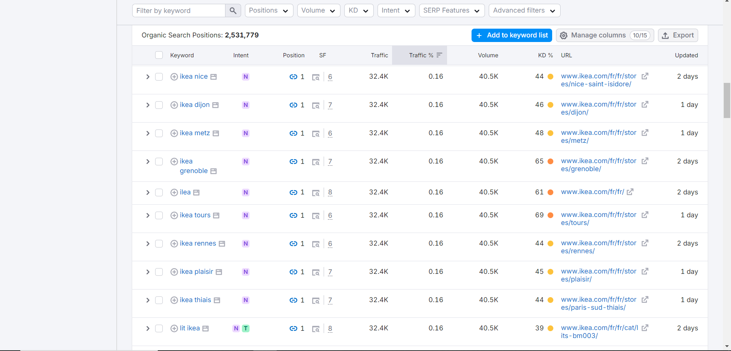731x351 pixels.
Task: Expand the ikea thiais row details
Action: pyautogui.click(x=147, y=300)
